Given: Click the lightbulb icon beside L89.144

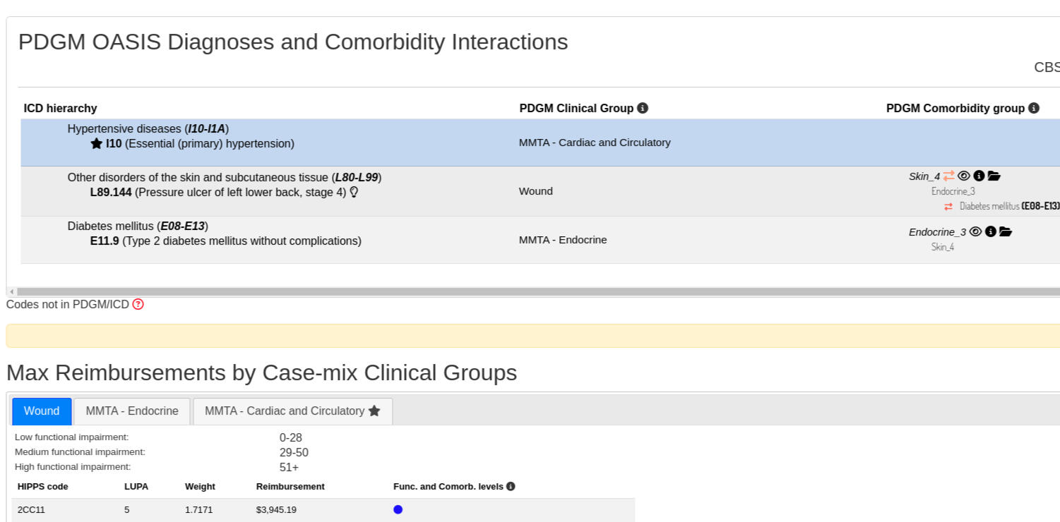Looking at the screenshot, I should click(x=354, y=192).
